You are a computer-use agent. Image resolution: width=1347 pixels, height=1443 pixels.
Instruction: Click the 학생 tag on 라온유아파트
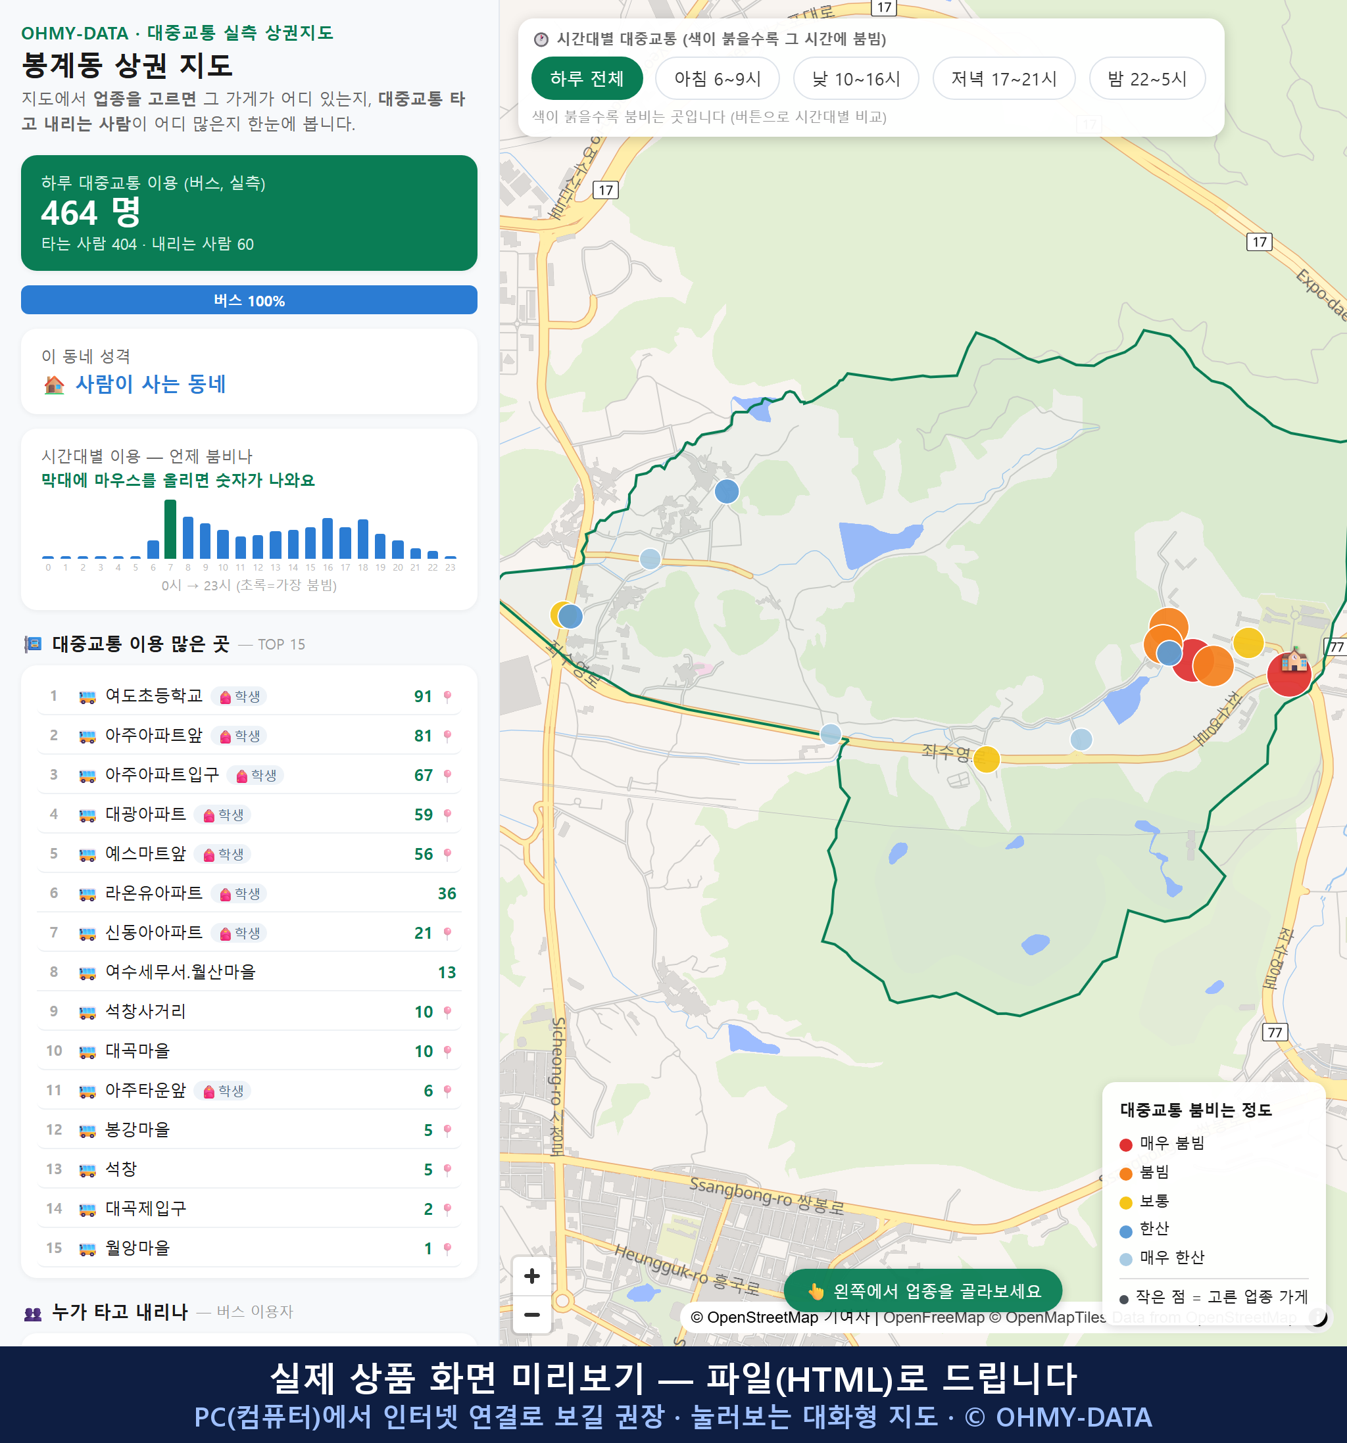239,893
